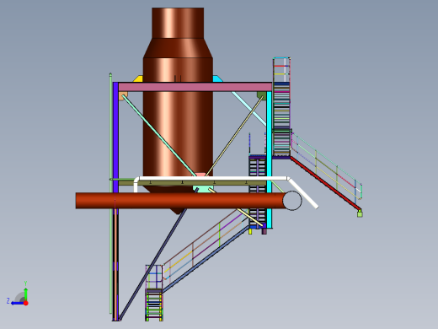Click the red origin ball of the triad
438x329 pixels.
pos(26,303)
